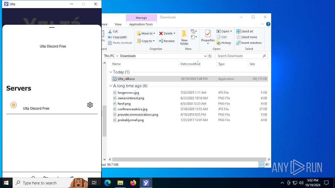Screen dimensions: 335x188
Task: Select the conferenceadvice.jpg file
Action: point(190,109)
